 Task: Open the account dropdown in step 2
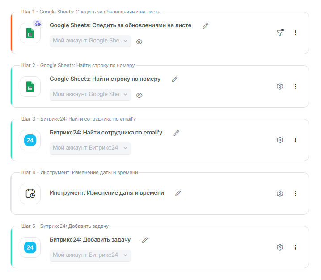90,94
